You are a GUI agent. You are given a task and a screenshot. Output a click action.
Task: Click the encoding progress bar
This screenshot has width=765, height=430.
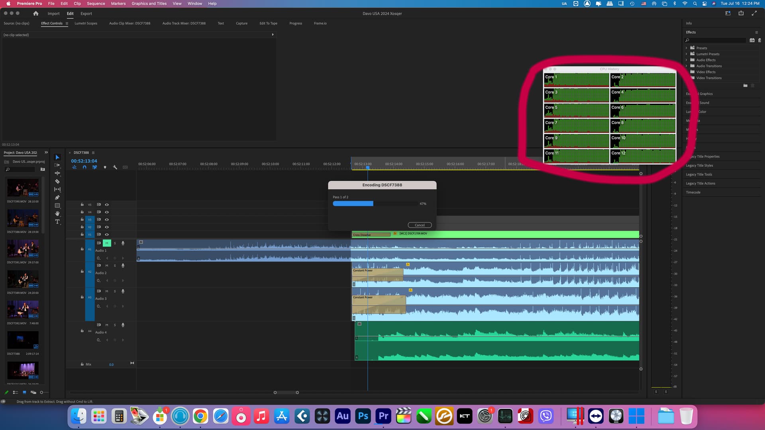pos(375,203)
